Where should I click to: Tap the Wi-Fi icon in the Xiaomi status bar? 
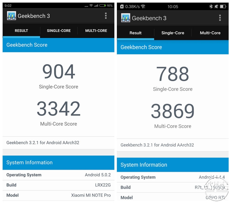click(x=91, y=5)
